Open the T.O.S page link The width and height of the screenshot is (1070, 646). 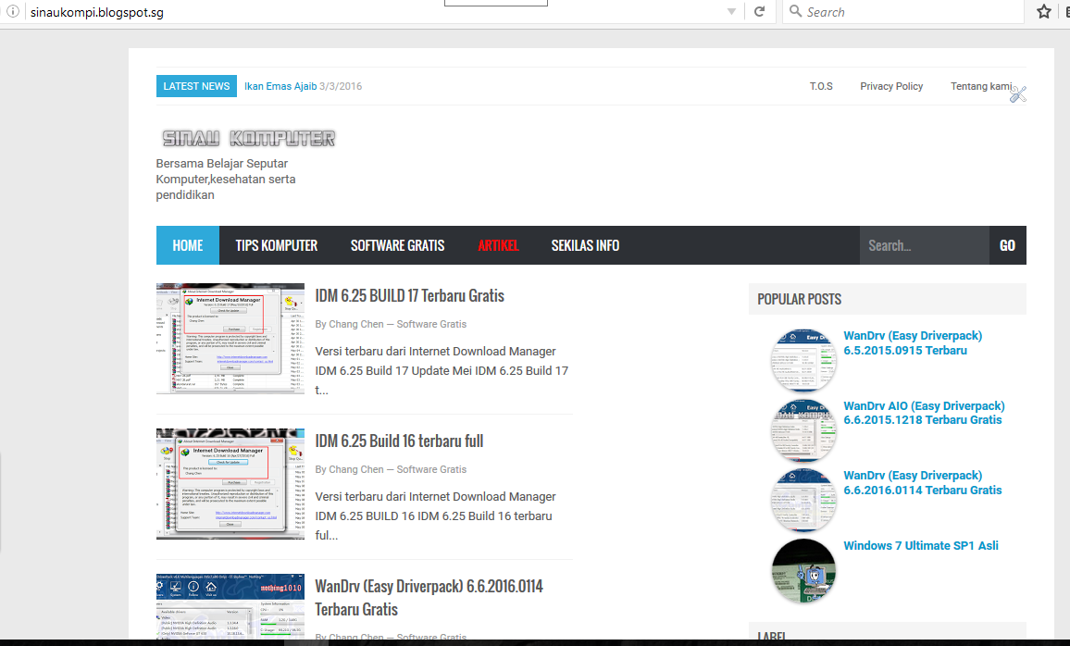[821, 86]
